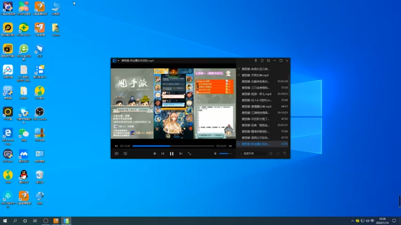Click the player volume slider

tap(225, 153)
